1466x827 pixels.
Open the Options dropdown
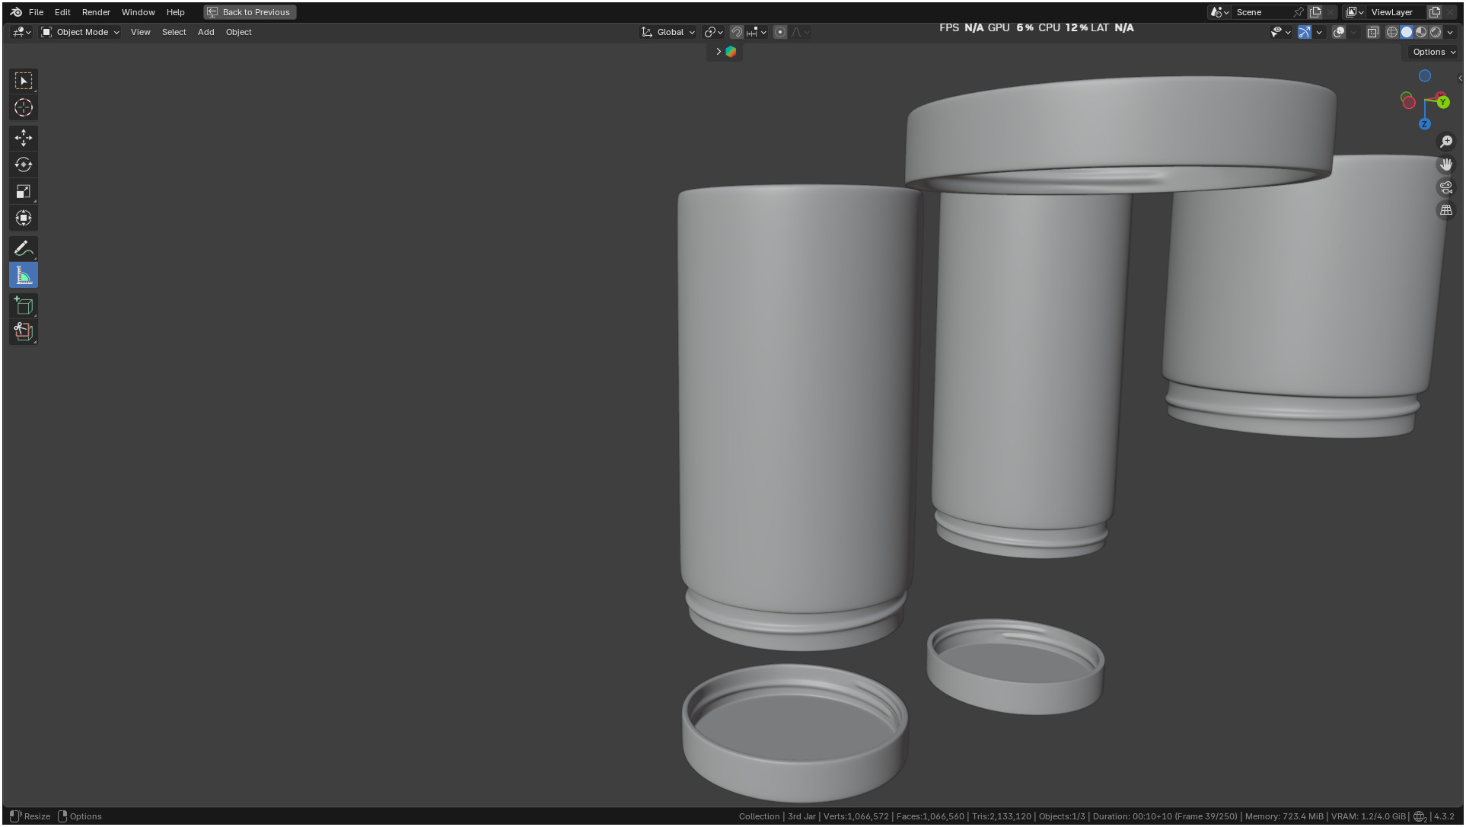coord(1433,52)
